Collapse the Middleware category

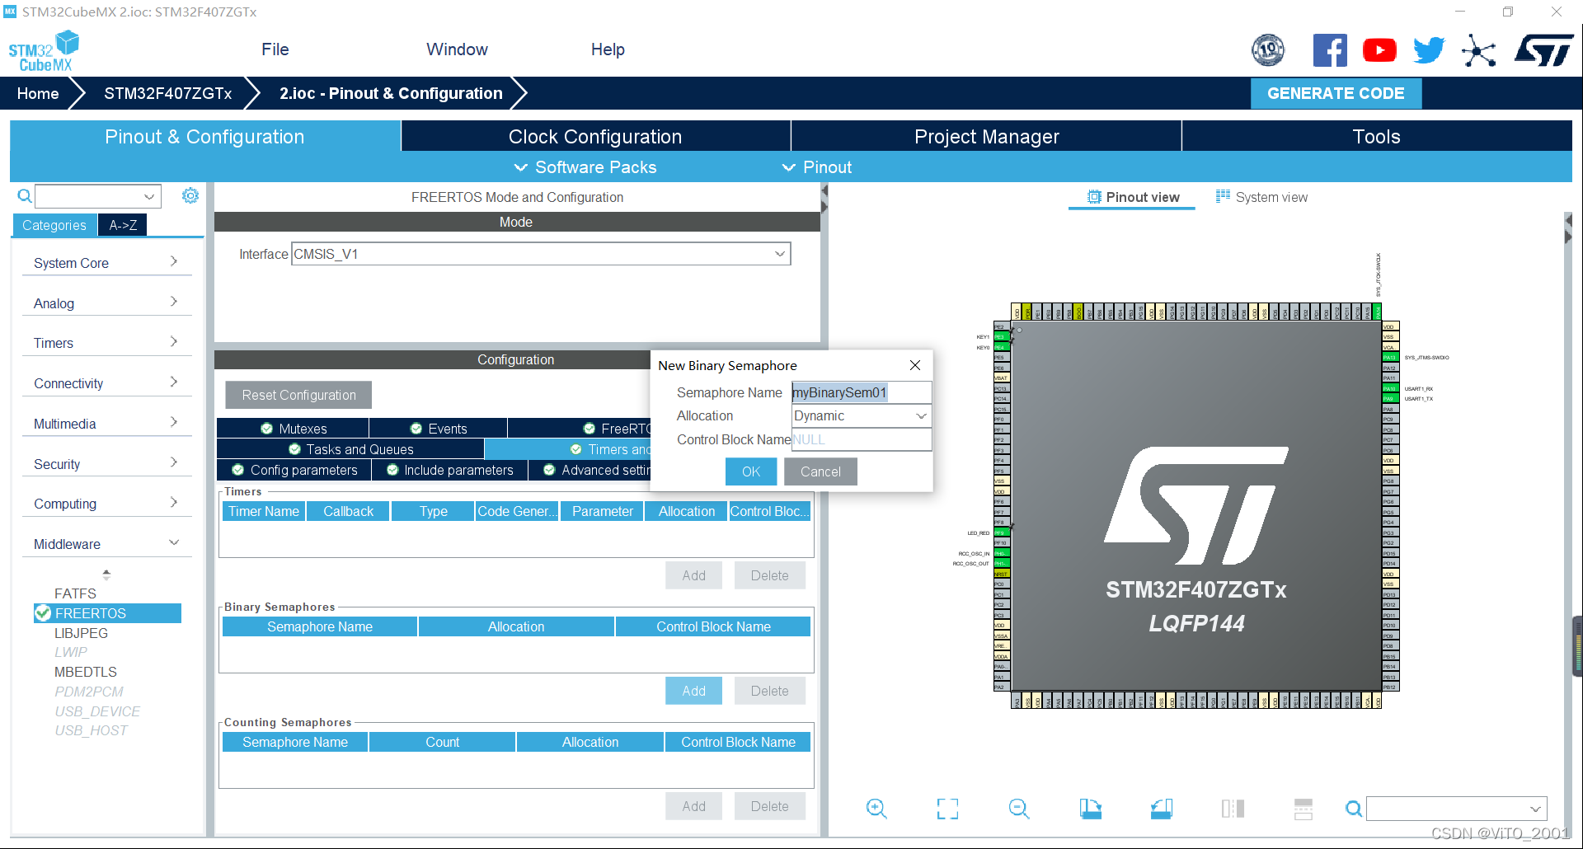click(x=106, y=544)
